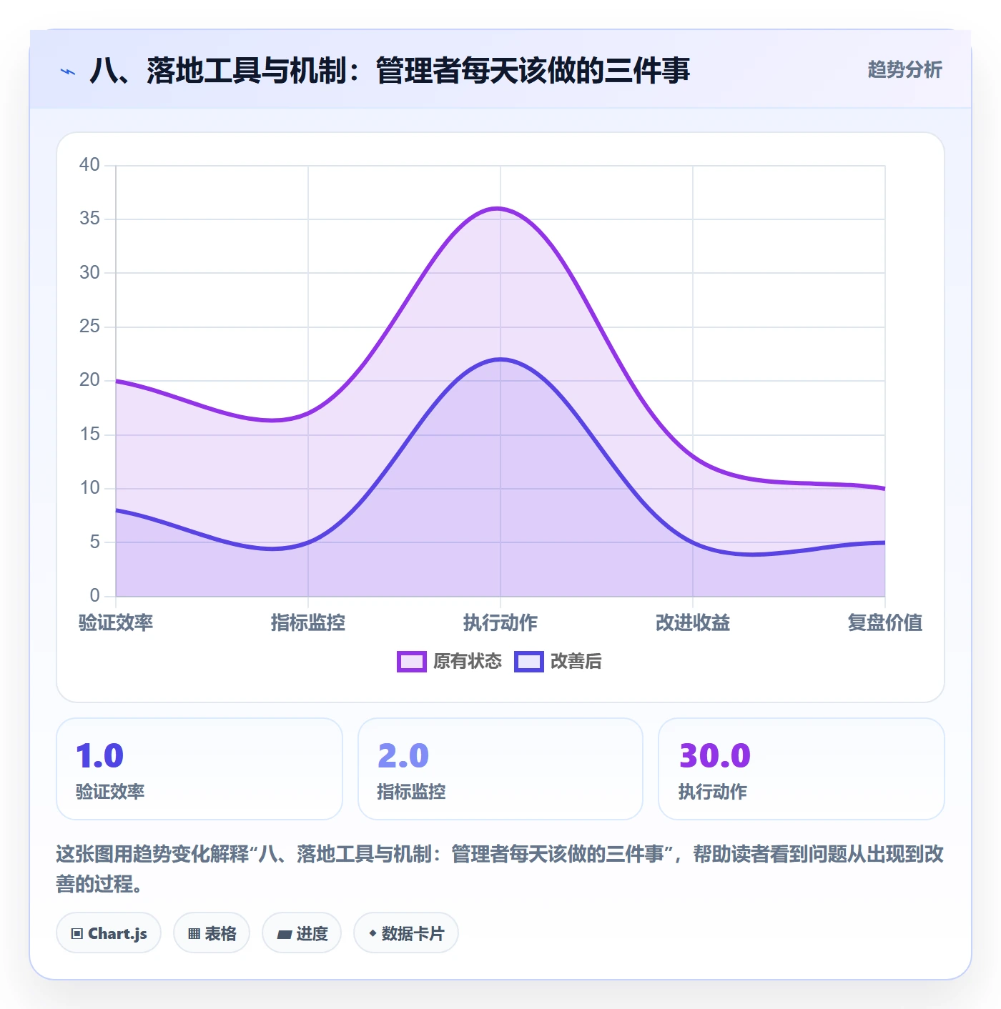Click the 表格 tag chip
The width and height of the screenshot is (1001, 1009).
click(212, 933)
